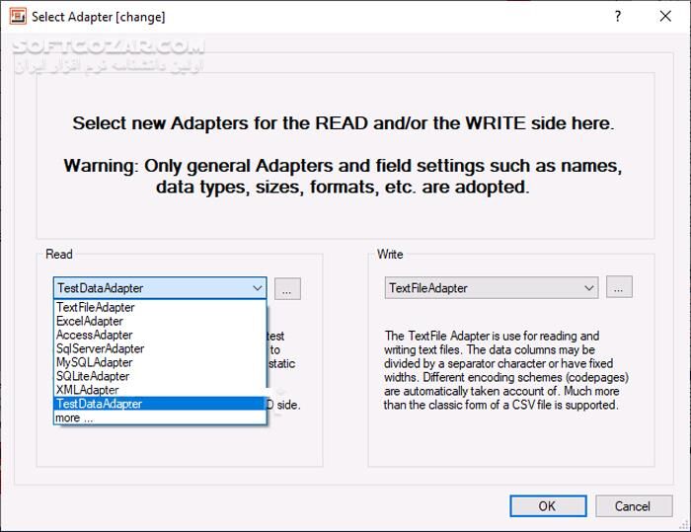
Task: Open the Write adapter dropdown
Action: click(x=491, y=288)
